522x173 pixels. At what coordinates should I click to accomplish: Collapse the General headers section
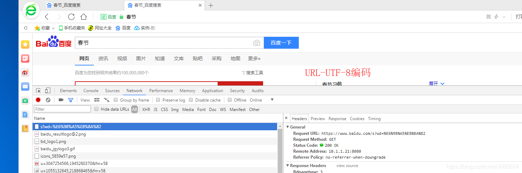(x=288, y=127)
